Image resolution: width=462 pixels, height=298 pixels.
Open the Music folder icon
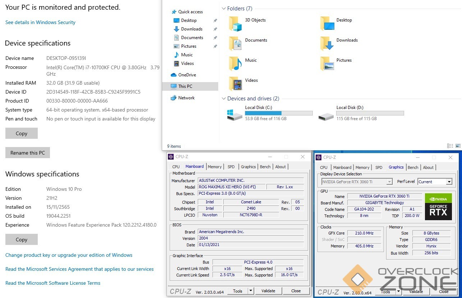coord(235,64)
